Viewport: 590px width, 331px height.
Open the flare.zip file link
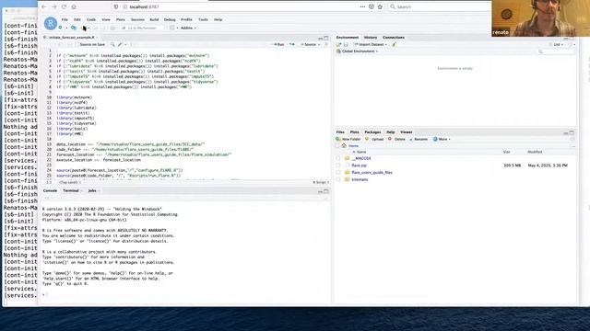click(359, 165)
